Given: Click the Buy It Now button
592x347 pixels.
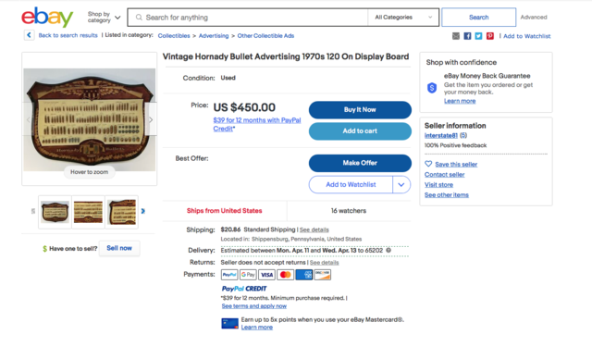Looking at the screenshot, I should coord(360,110).
